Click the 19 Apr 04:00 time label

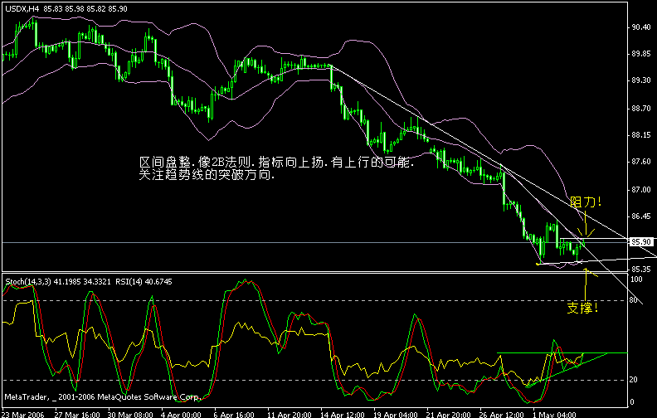pyautogui.click(x=395, y=414)
